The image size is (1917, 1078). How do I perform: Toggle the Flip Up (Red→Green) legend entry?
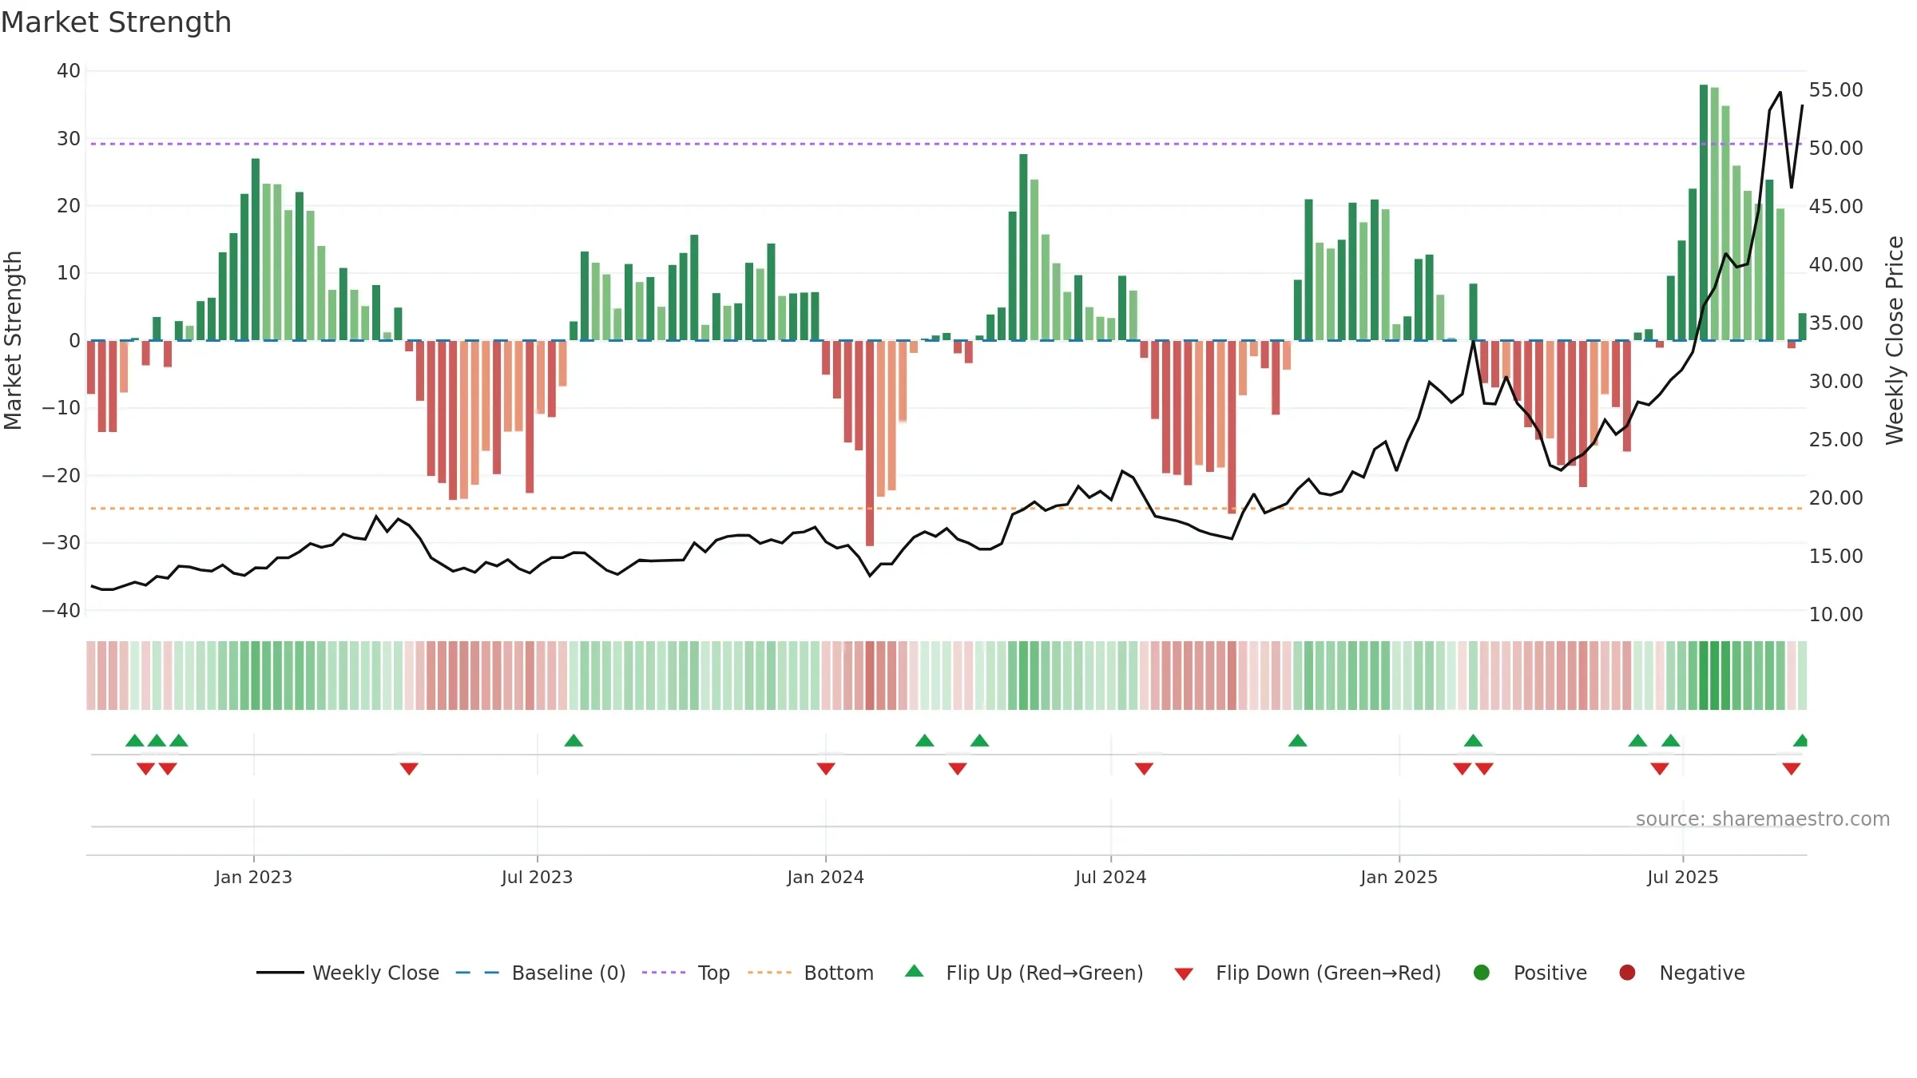1024,973
